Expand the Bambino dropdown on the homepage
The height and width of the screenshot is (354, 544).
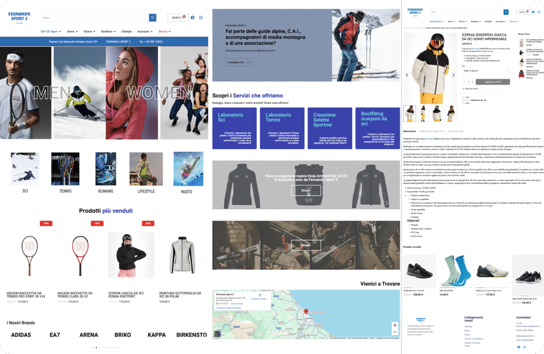tap(108, 31)
